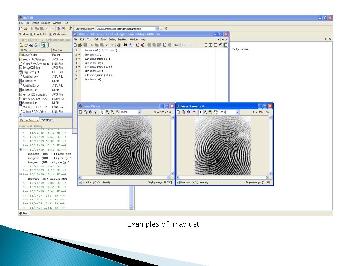The image size is (354, 266).
Task: Open the Tools menu in Editor window
Action: (x=104, y=39)
